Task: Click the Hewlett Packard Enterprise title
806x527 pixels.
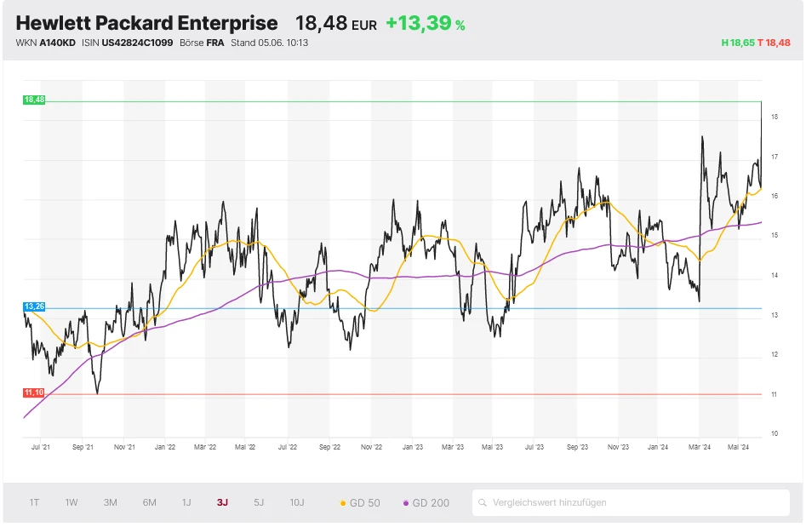Action: (146, 23)
